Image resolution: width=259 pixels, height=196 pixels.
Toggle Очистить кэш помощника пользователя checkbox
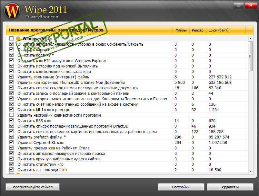tap(11, 71)
